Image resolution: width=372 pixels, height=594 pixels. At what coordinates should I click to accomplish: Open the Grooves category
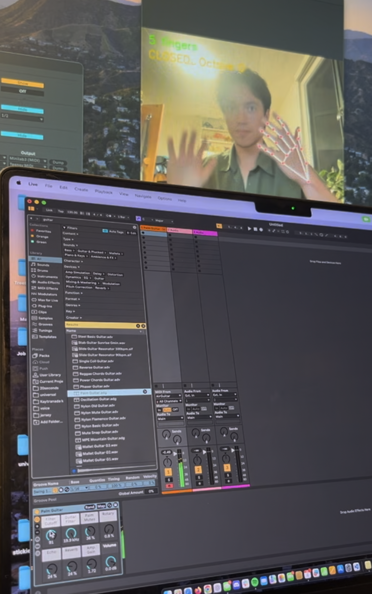point(43,325)
